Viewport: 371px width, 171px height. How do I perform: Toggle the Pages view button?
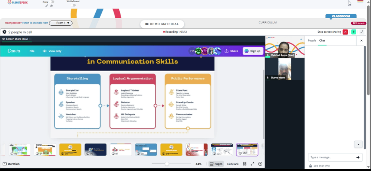pyautogui.click(x=216, y=164)
